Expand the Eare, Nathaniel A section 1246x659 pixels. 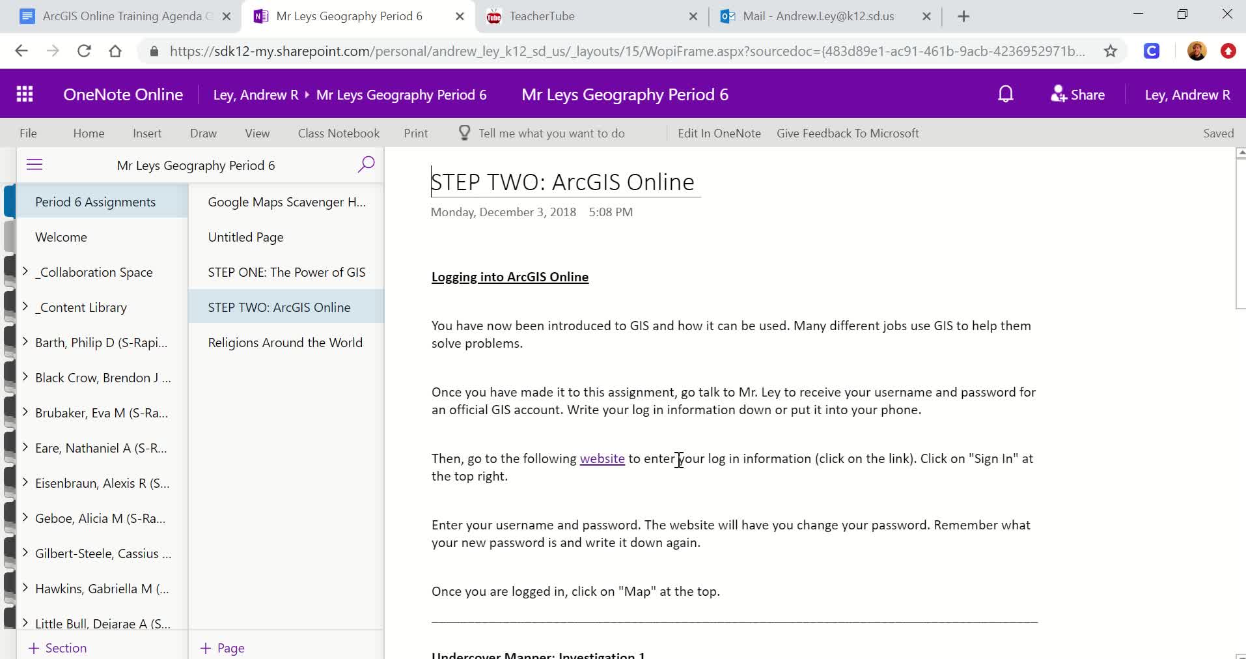click(25, 447)
